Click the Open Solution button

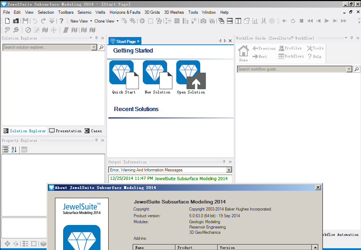click(191, 77)
